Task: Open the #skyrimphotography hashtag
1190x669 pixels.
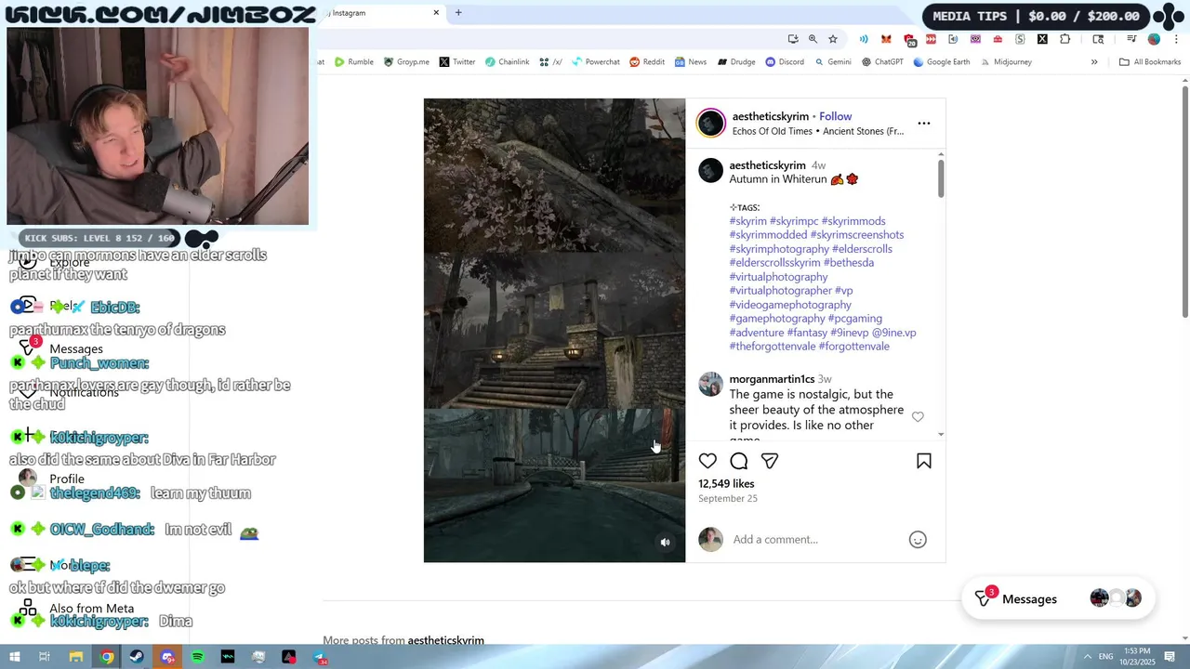Action: [779, 249]
